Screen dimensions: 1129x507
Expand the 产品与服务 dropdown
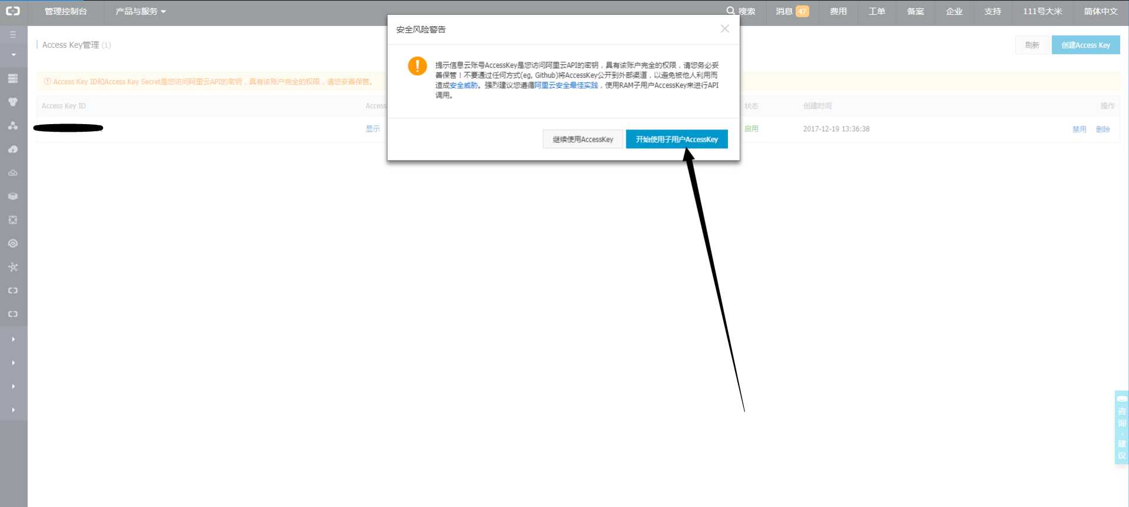point(141,11)
